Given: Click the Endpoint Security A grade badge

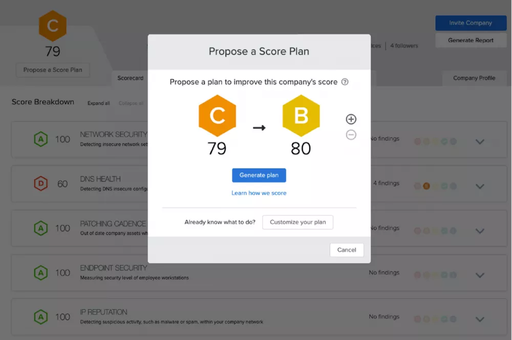Looking at the screenshot, I should 41,273.
